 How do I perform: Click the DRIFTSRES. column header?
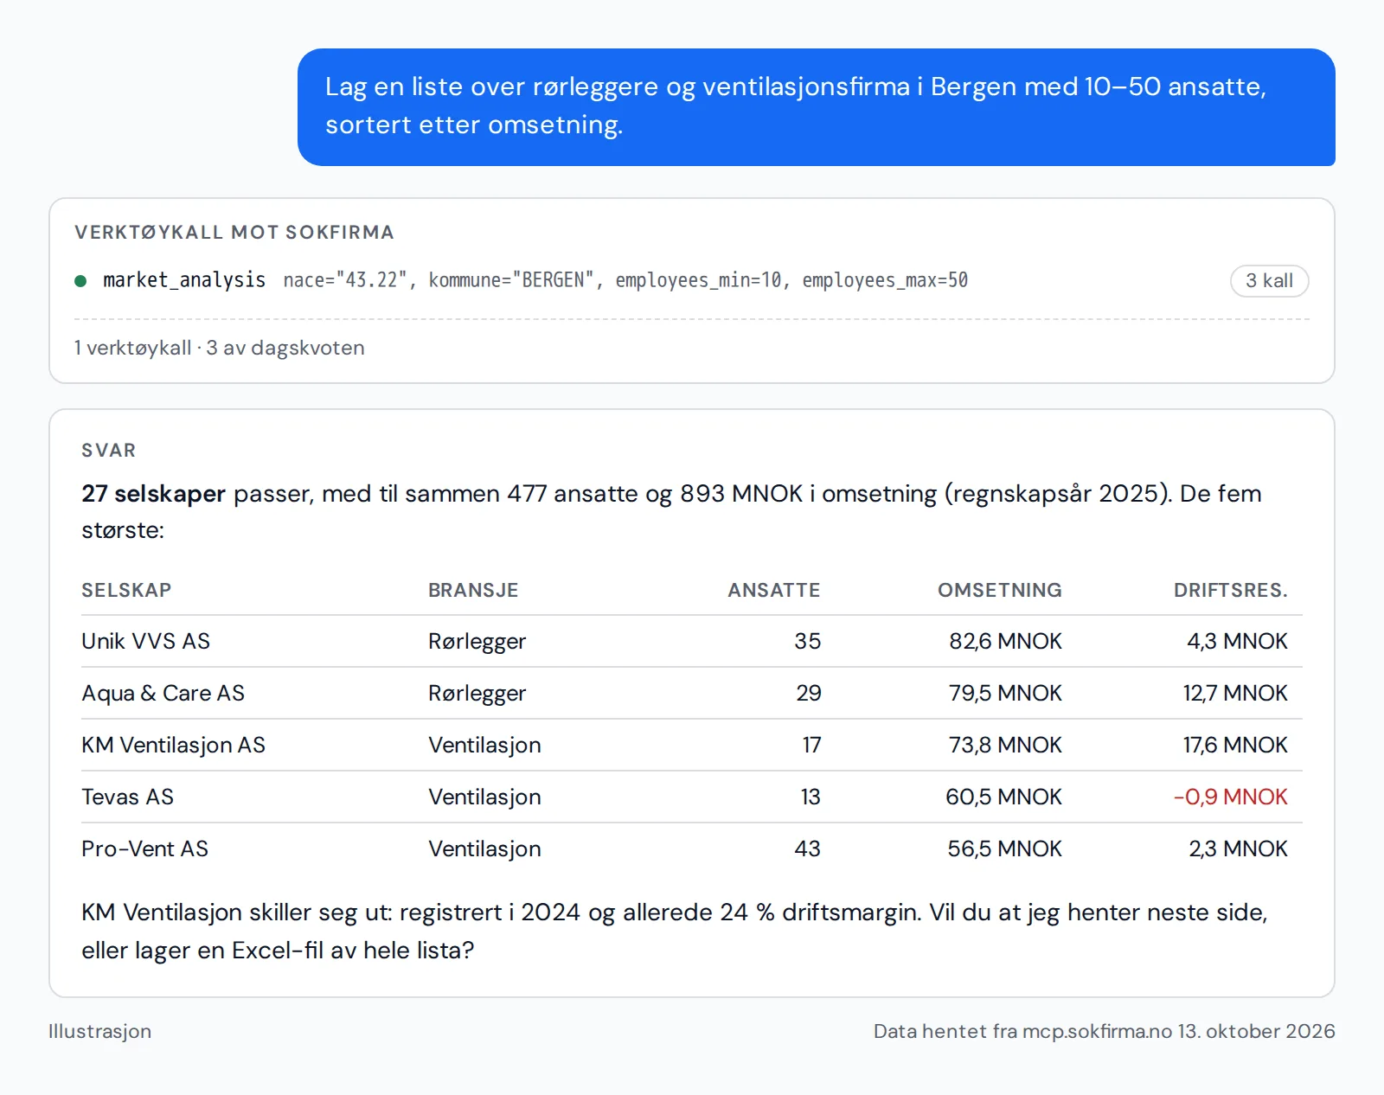1230,590
